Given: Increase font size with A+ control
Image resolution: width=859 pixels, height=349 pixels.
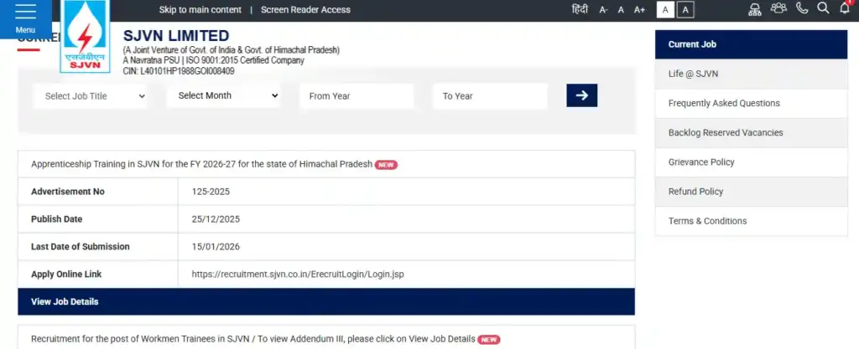Looking at the screenshot, I should point(639,10).
